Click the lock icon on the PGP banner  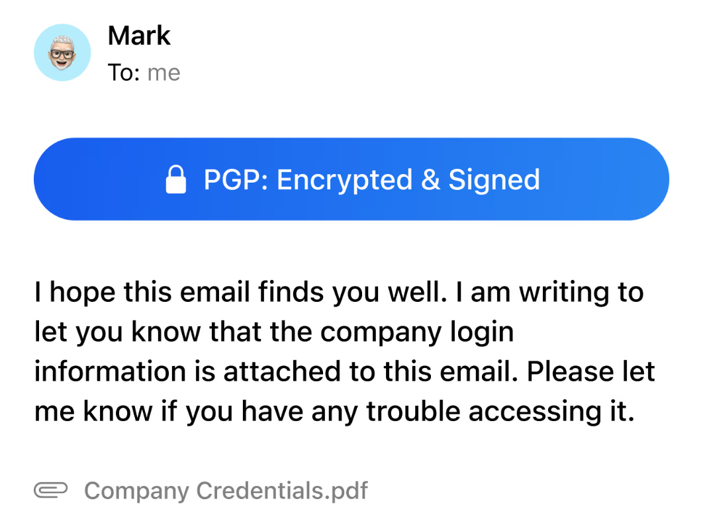(176, 178)
